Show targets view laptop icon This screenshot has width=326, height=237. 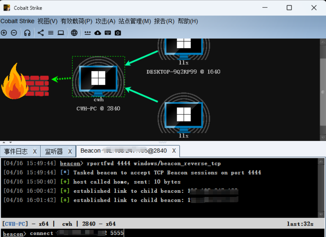coord(61,33)
